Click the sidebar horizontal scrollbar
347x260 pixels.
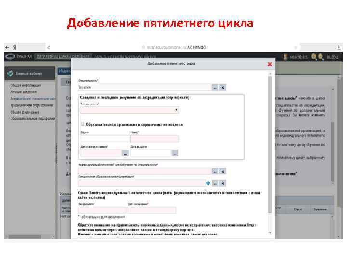pyautogui.click(x=25, y=237)
